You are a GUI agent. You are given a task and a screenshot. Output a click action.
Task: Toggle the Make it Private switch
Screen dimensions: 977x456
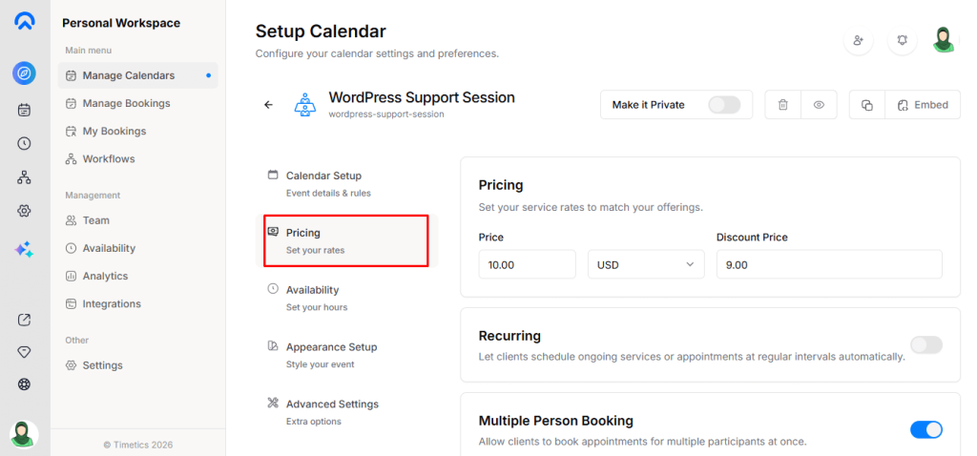pos(724,105)
